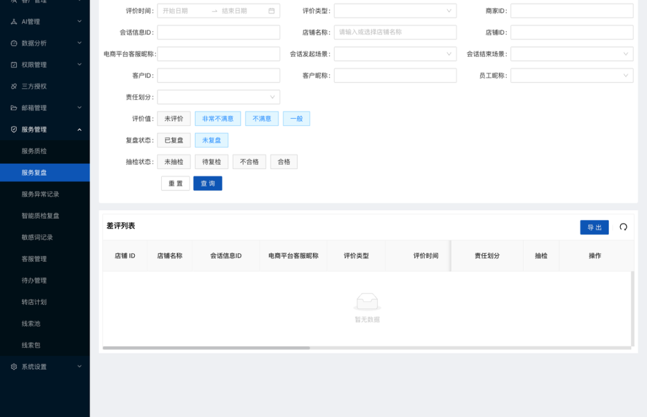Click the 责任划分 column header

pyautogui.click(x=487, y=256)
